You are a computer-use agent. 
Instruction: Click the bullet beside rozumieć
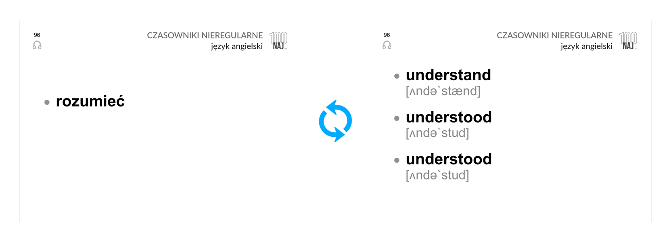click(x=47, y=102)
